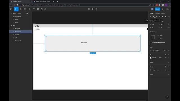Open the shape tools dropdown arrow
The width and height of the screenshot is (180, 101).
tap(27, 9)
